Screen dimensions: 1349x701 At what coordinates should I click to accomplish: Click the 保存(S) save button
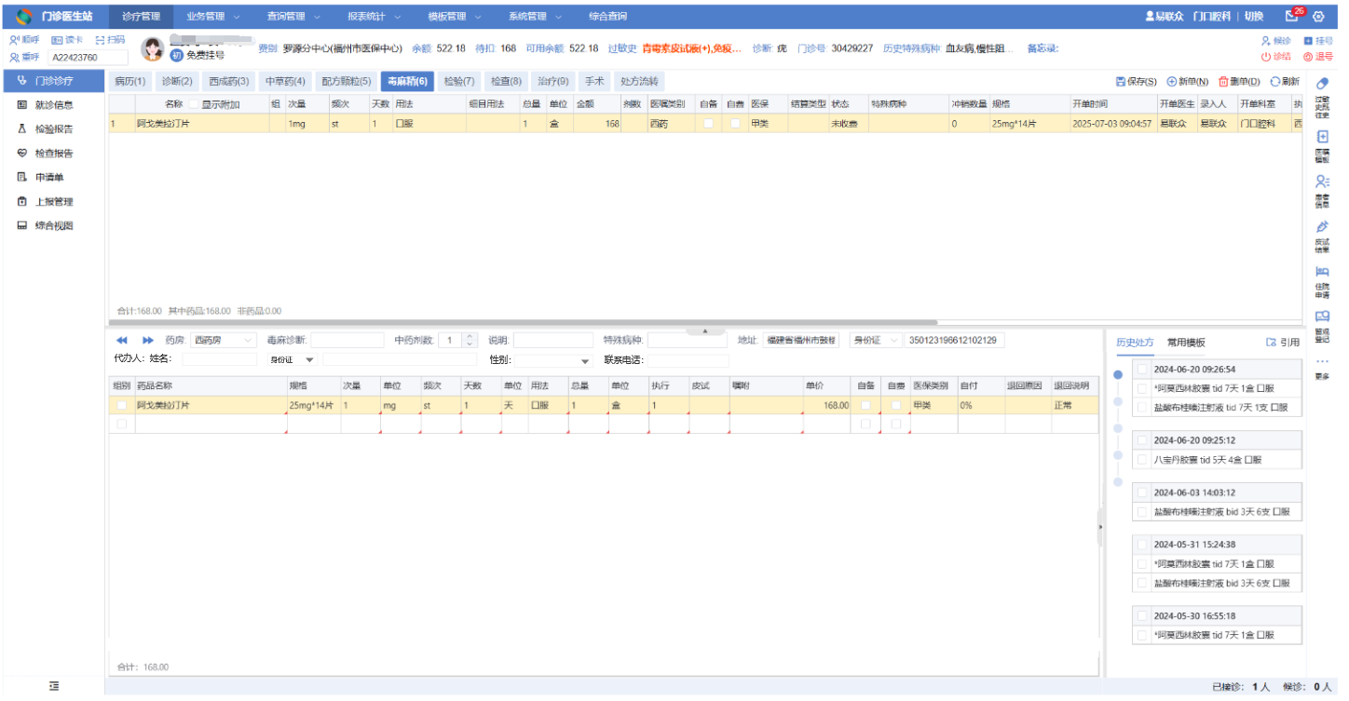click(x=1137, y=82)
